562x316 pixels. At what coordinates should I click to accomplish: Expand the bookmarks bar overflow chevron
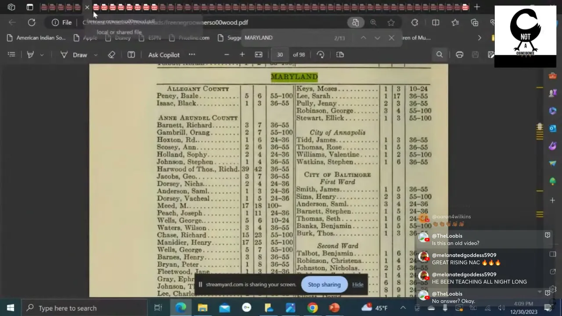pyautogui.click(x=479, y=38)
